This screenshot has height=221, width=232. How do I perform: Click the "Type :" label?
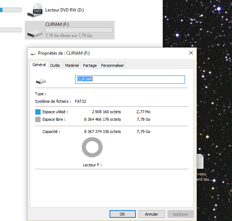41,94
